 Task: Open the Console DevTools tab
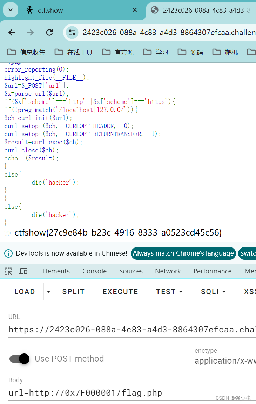pyautogui.click(x=95, y=271)
